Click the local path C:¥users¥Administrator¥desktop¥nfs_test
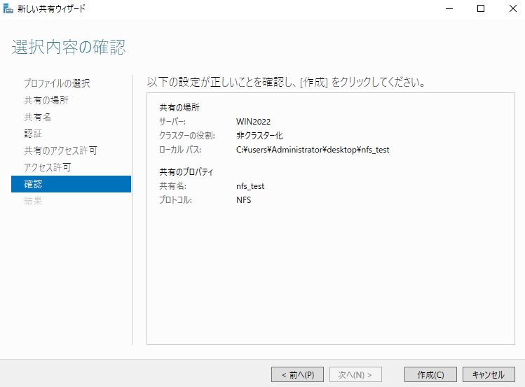The image size is (525, 387). point(313,150)
